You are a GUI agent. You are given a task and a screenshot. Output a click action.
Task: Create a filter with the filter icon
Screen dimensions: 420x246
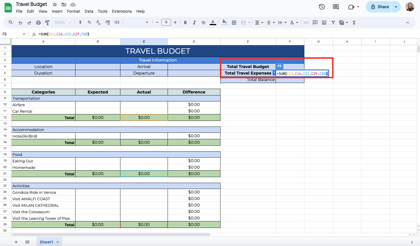pos(333,22)
